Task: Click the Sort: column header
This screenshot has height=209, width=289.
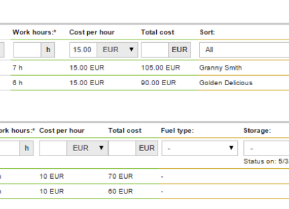Action: pyautogui.click(x=207, y=32)
